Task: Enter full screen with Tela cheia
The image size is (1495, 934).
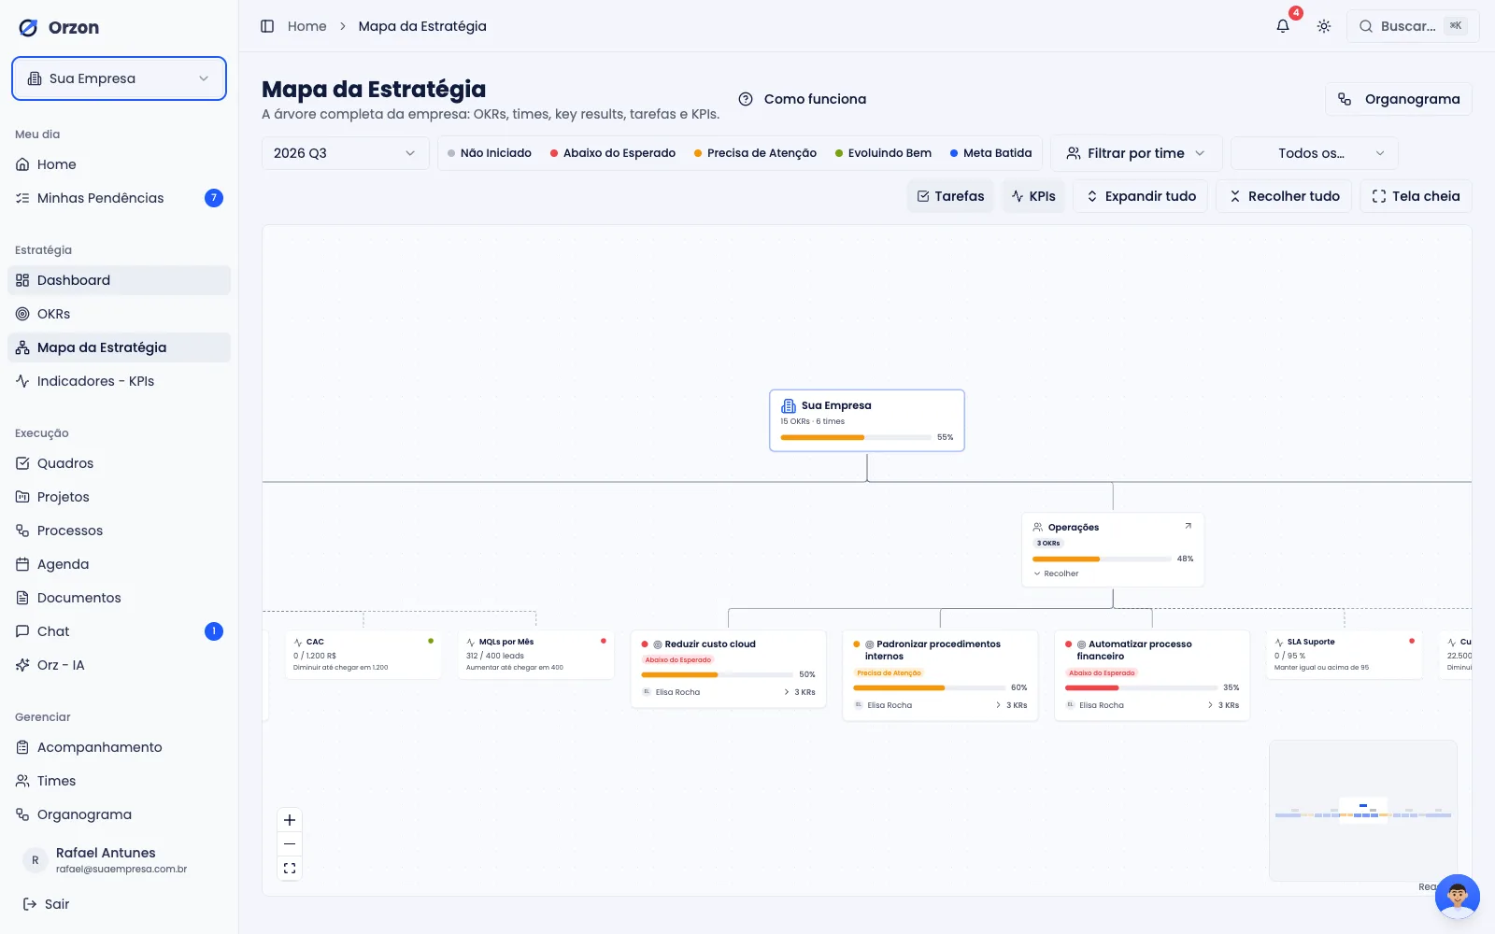Action: click(x=1416, y=196)
